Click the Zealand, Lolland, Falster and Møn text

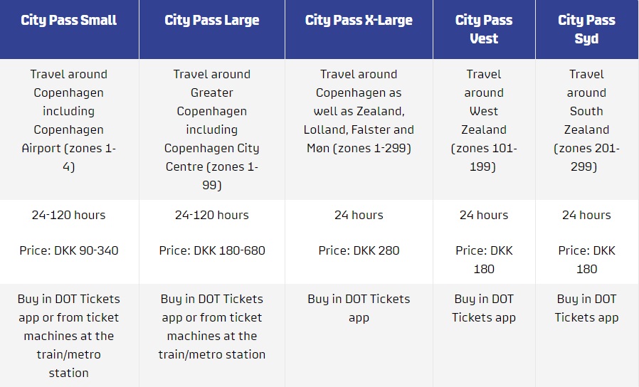[359, 120]
